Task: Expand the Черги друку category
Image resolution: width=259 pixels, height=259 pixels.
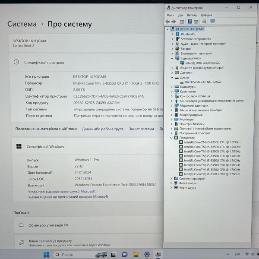Action: pos(171,188)
